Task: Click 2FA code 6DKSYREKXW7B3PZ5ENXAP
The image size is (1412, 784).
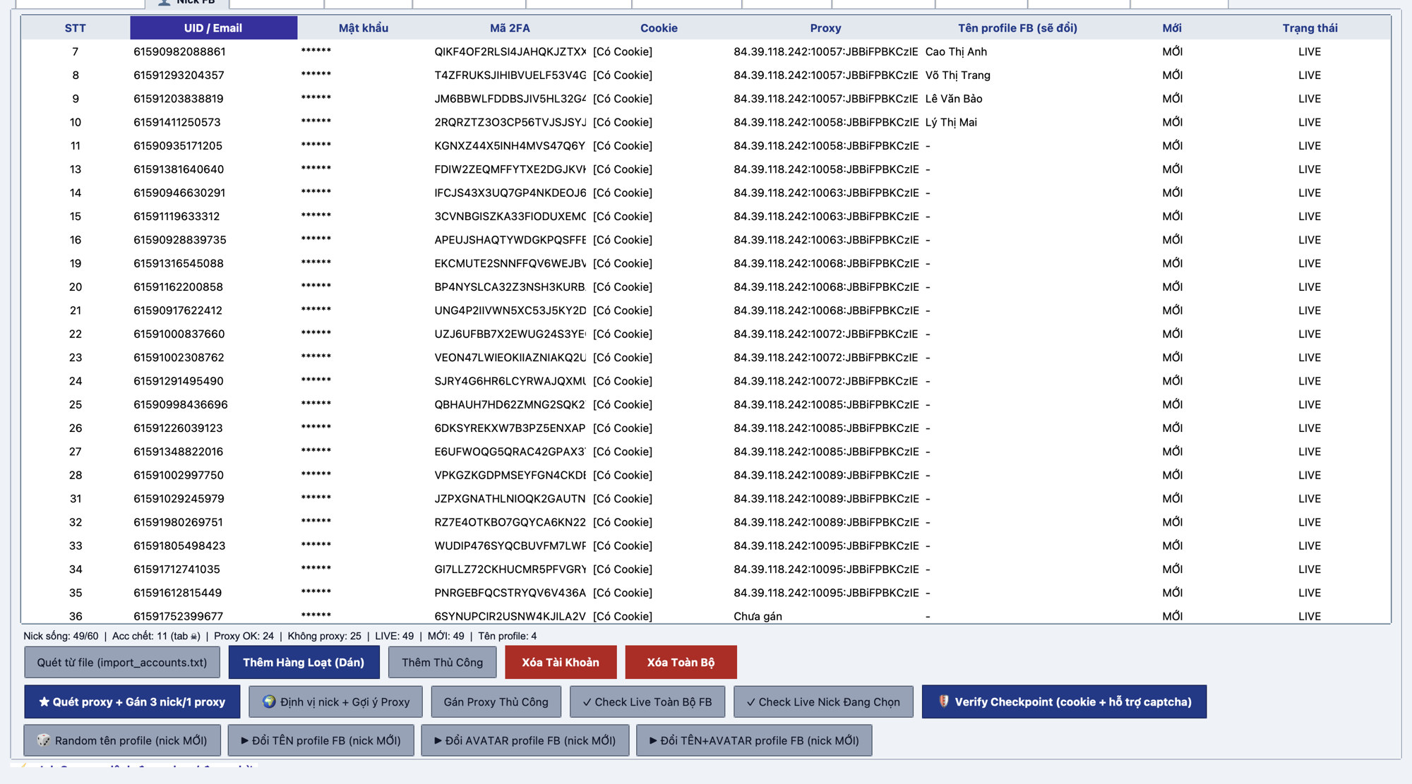Action: pyautogui.click(x=510, y=428)
